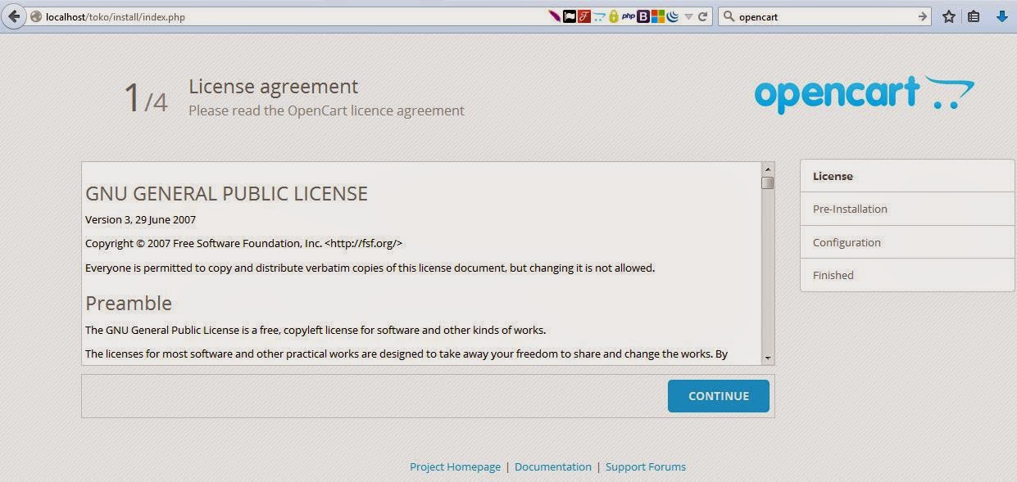Click the black flag bookmark icon
This screenshot has height=482, width=1017.
click(570, 16)
